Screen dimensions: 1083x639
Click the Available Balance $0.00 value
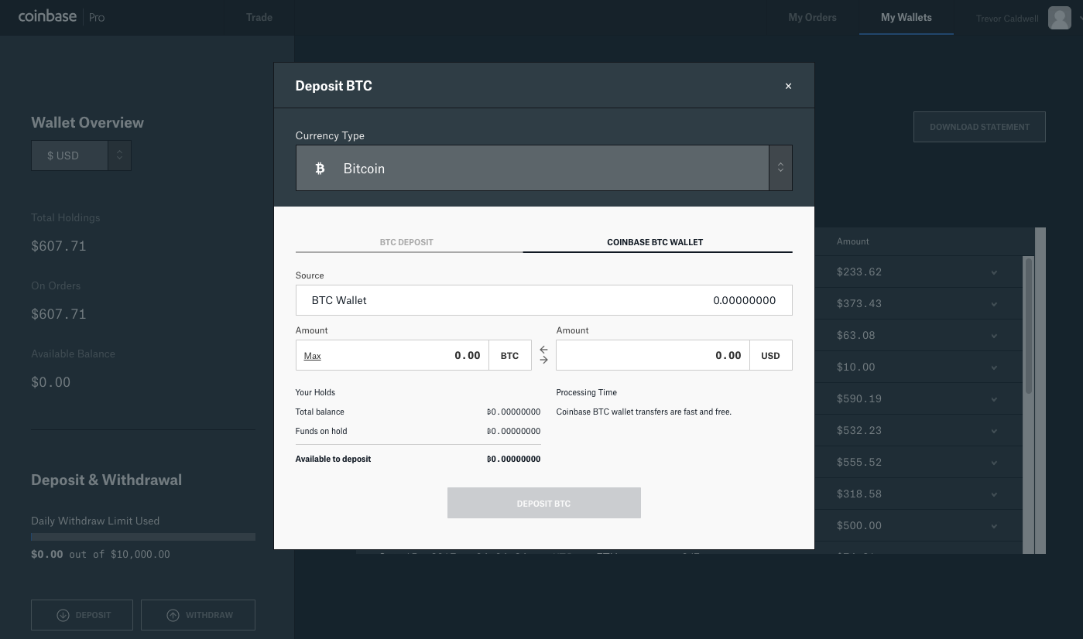tap(51, 382)
